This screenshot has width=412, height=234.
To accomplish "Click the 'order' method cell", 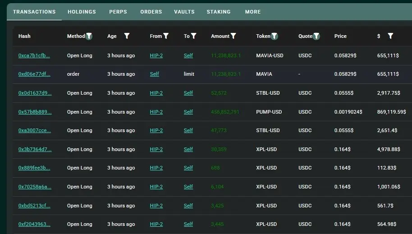I will (x=73, y=74).
